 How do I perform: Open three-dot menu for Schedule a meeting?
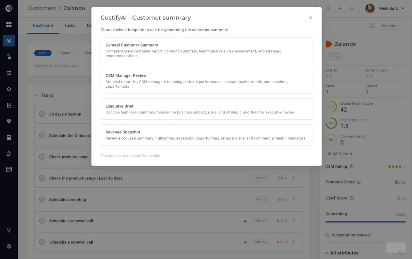coord(294,199)
